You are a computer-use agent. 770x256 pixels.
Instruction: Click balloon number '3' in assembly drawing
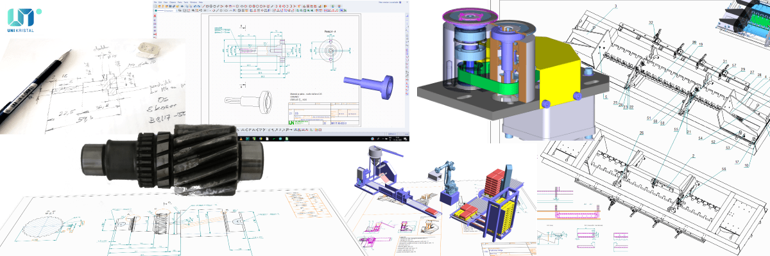[x=615, y=6]
